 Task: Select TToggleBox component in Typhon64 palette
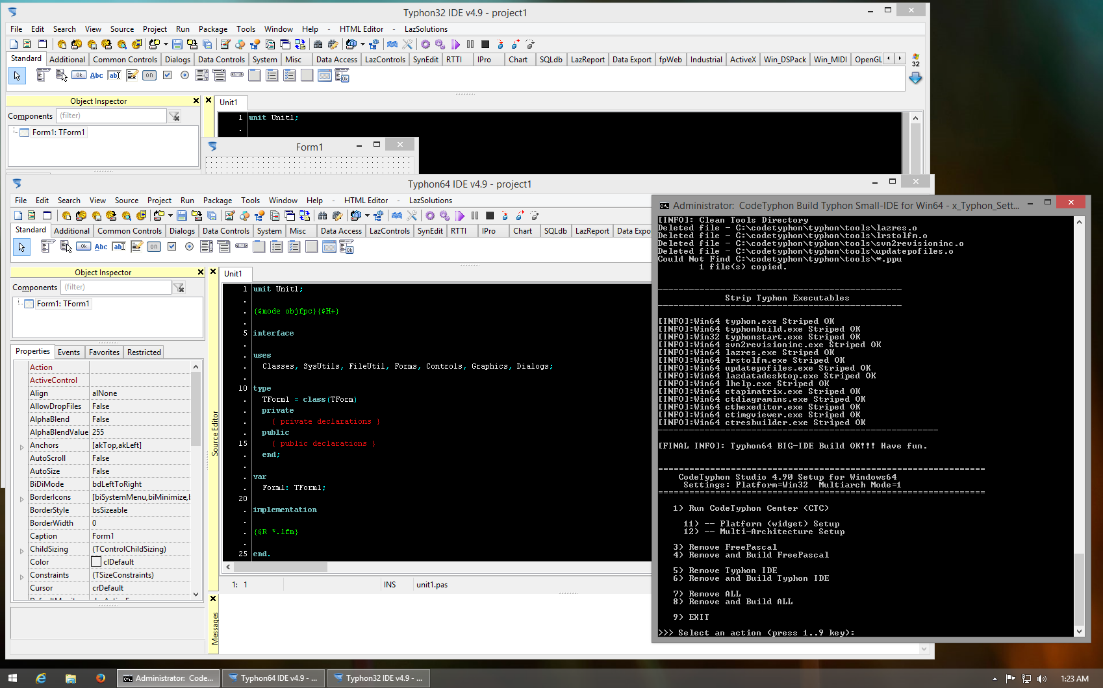(x=154, y=247)
